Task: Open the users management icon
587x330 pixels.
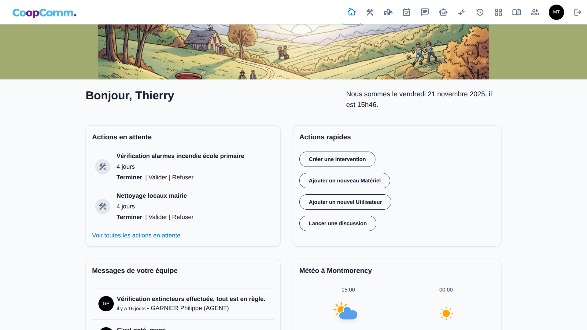Action: (x=535, y=12)
